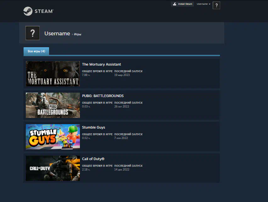Image resolution: width=268 pixels, height=202 pixels.
Task: Click The Mortuary Assistant title
Action: coord(101,64)
